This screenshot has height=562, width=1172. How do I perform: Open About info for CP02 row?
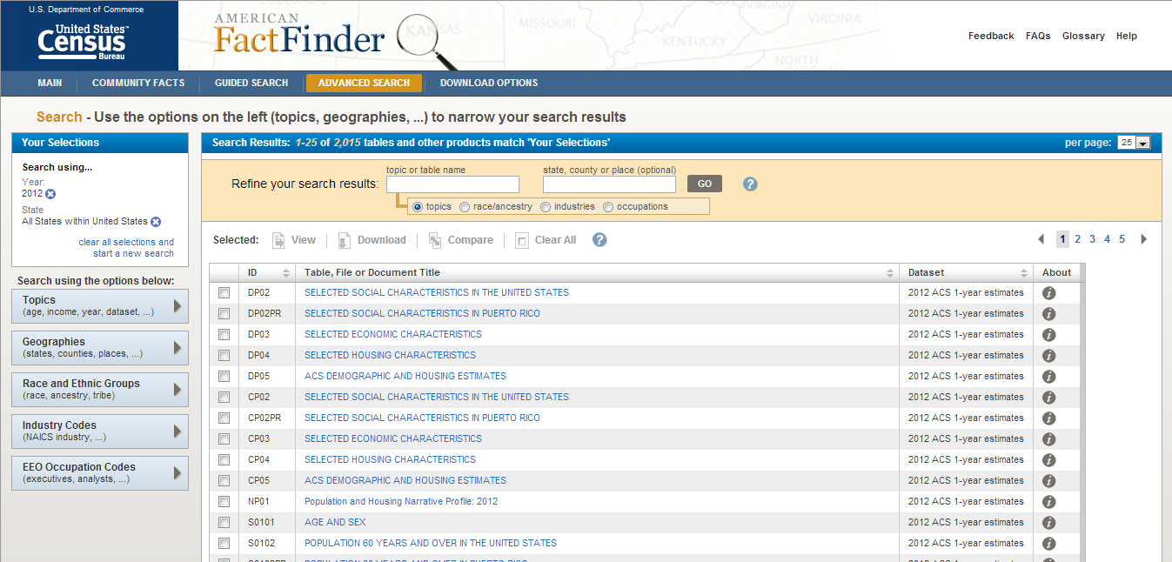[x=1048, y=398]
